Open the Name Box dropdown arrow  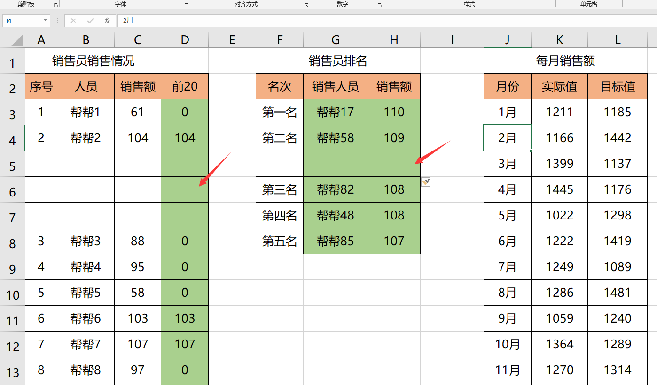(45, 21)
